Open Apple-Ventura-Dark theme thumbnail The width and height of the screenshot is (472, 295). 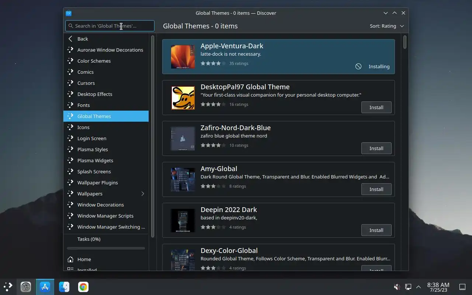(x=183, y=57)
